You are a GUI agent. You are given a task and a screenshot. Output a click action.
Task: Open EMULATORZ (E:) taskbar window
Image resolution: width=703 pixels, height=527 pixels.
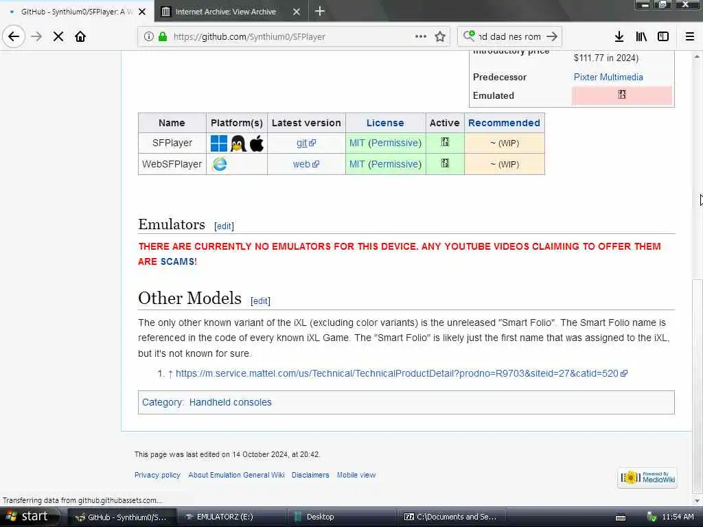(x=231, y=517)
